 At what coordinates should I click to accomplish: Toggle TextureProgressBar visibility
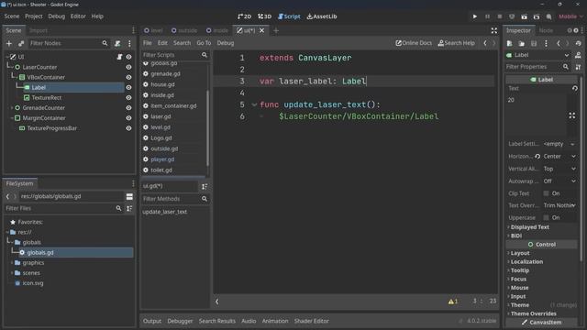(x=128, y=128)
